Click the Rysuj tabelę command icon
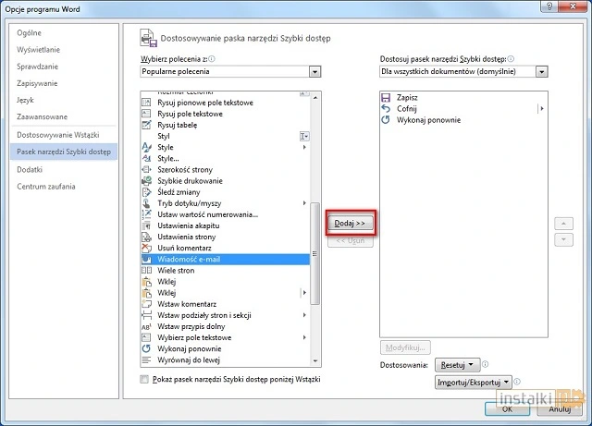Image resolution: width=592 pixels, height=426 pixels. pyautogui.click(x=146, y=125)
